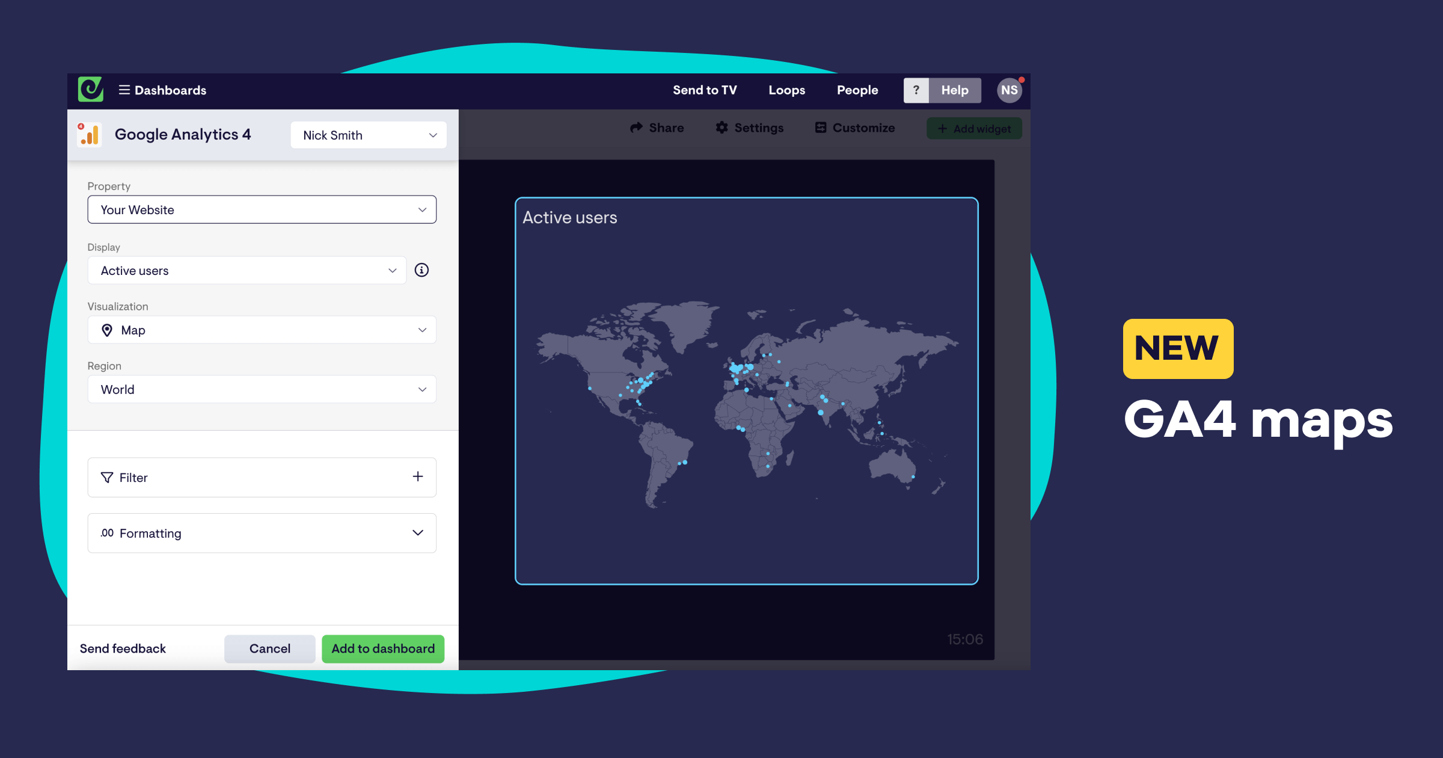Click the 15:06 dashboard clock
Screen dimensions: 1443x758
click(965, 639)
